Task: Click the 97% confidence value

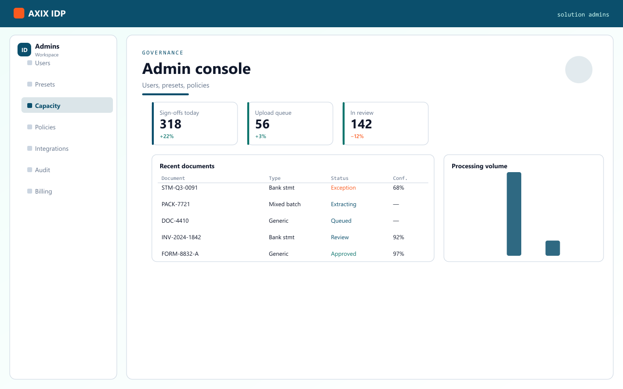Action: (399, 254)
